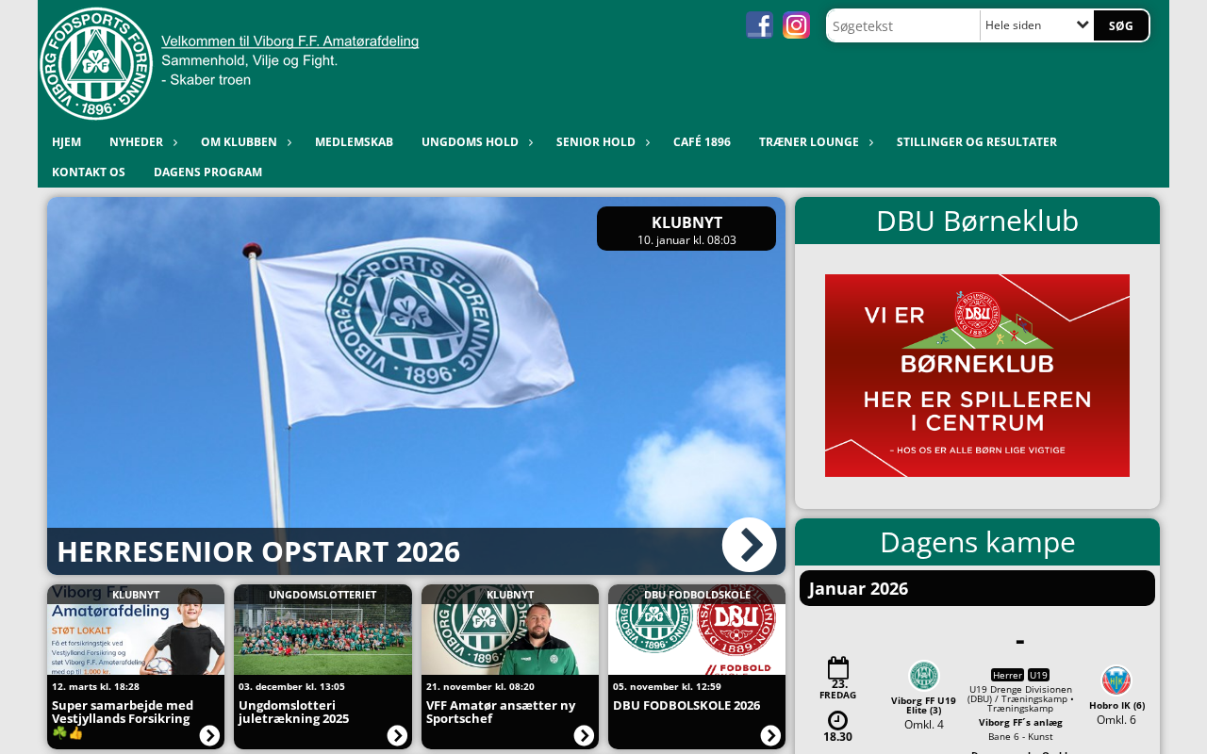Open 'DBU FODBOLSKOLE 2026' article title
Image resolution: width=1207 pixels, height=754 pixels.
click(x=686, y=705)
